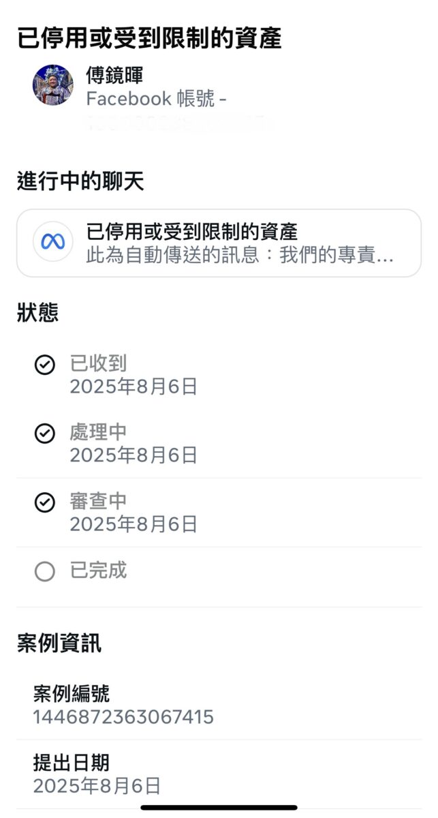Tap the 進行中的聊天 section heading

click(x=80, y=182)
